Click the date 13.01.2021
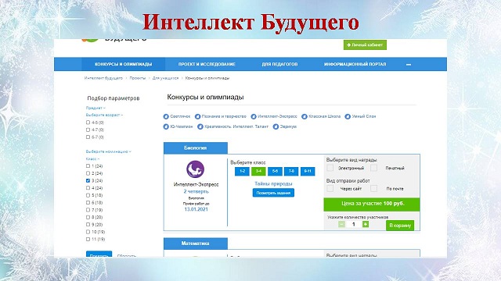The image size is (501, 281). (196, 209)
